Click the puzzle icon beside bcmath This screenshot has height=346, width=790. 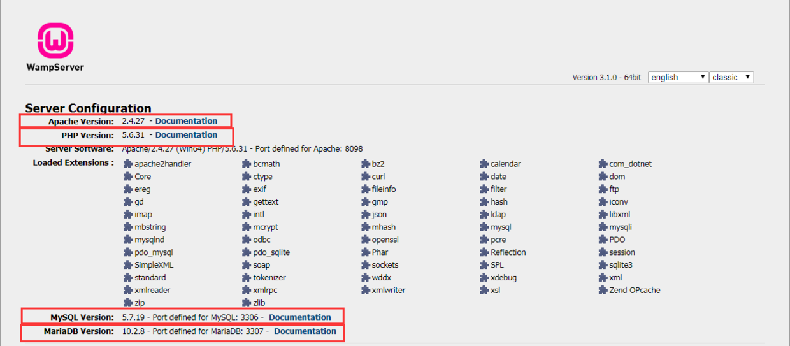(x=247, y=164)
